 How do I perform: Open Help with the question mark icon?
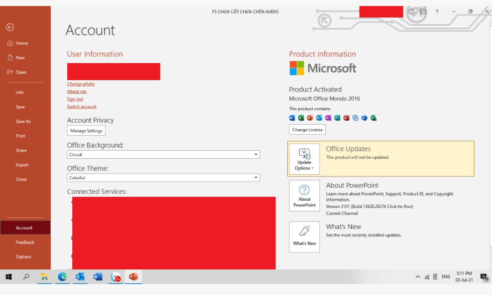point(437,12)
